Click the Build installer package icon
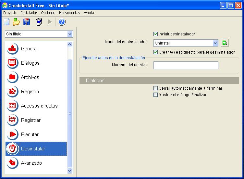 (39, 22)
